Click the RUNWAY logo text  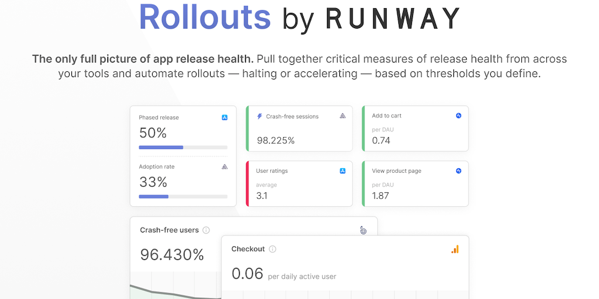(394, 18)
